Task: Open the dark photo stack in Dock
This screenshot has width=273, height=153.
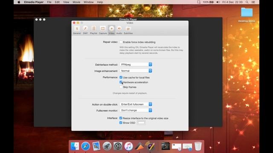Action: click(166, 146)
